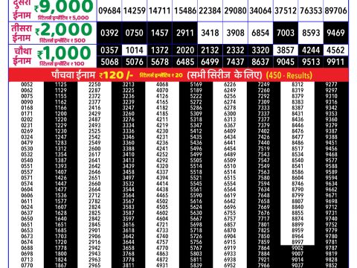The width and height of the screenshot is (357, 268).
Task: Select fourth prize number 7437
Action: (x=235, y=62)
